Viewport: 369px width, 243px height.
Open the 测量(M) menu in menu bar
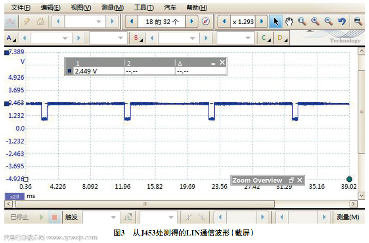point(113,8)
